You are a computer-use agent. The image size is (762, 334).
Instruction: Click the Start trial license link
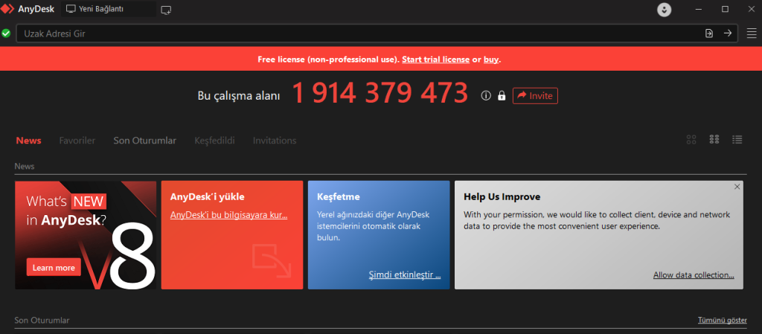pos(435,60)
